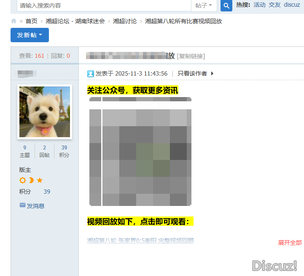The image size is (304, 276).
Task: Click the 复制链接 copy link button
Action: 191,56
